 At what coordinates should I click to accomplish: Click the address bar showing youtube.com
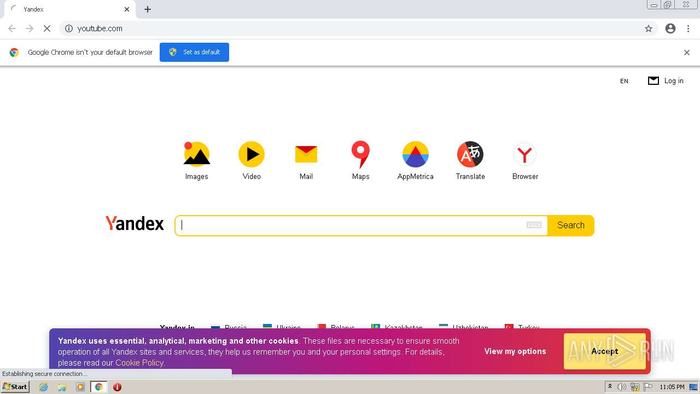pyautogui.click(x=358, y=28)
